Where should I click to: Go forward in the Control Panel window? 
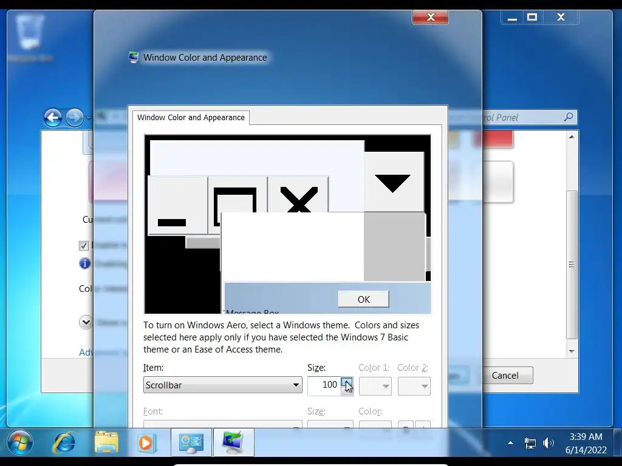pos(74,118)
